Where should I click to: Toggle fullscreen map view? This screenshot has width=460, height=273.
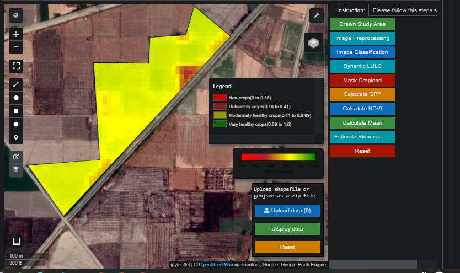point(16,66)
